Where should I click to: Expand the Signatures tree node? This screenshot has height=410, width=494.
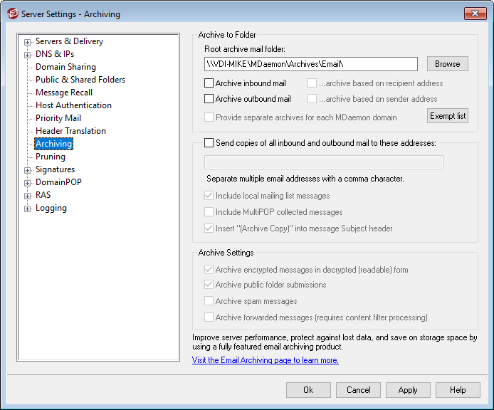coord(28,170)
